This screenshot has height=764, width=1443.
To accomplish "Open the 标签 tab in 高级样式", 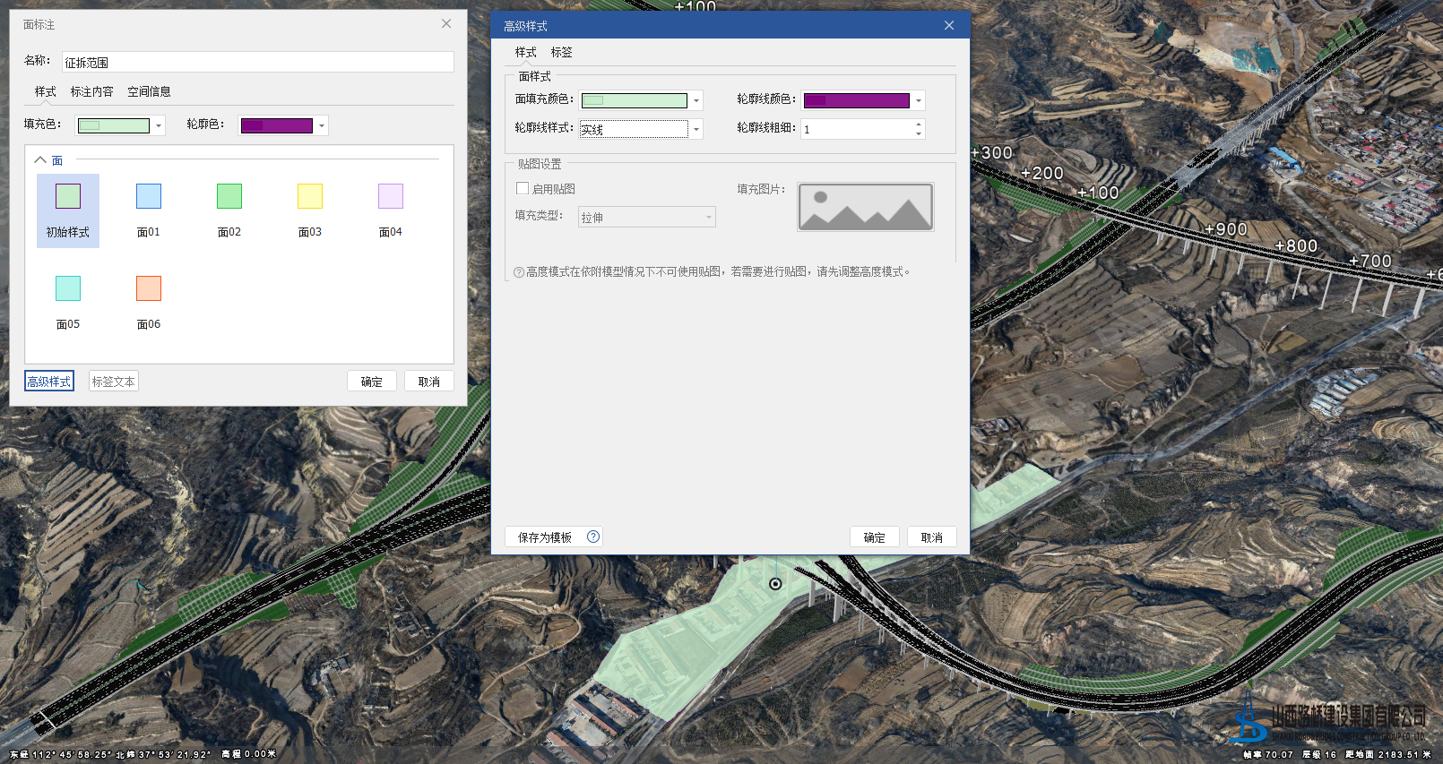I will click(x=561, y=52).
